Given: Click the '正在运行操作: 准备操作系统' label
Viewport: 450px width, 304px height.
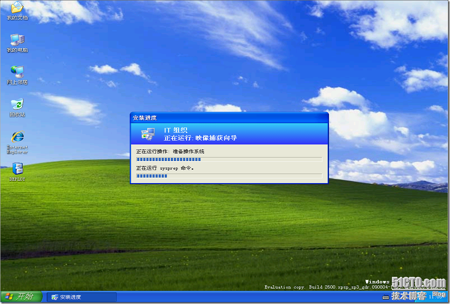Looking at the screenshot, I should [x=170, y=151].
